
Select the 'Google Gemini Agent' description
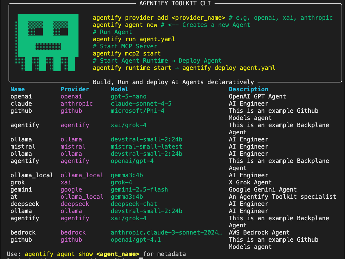pos(263,189)
